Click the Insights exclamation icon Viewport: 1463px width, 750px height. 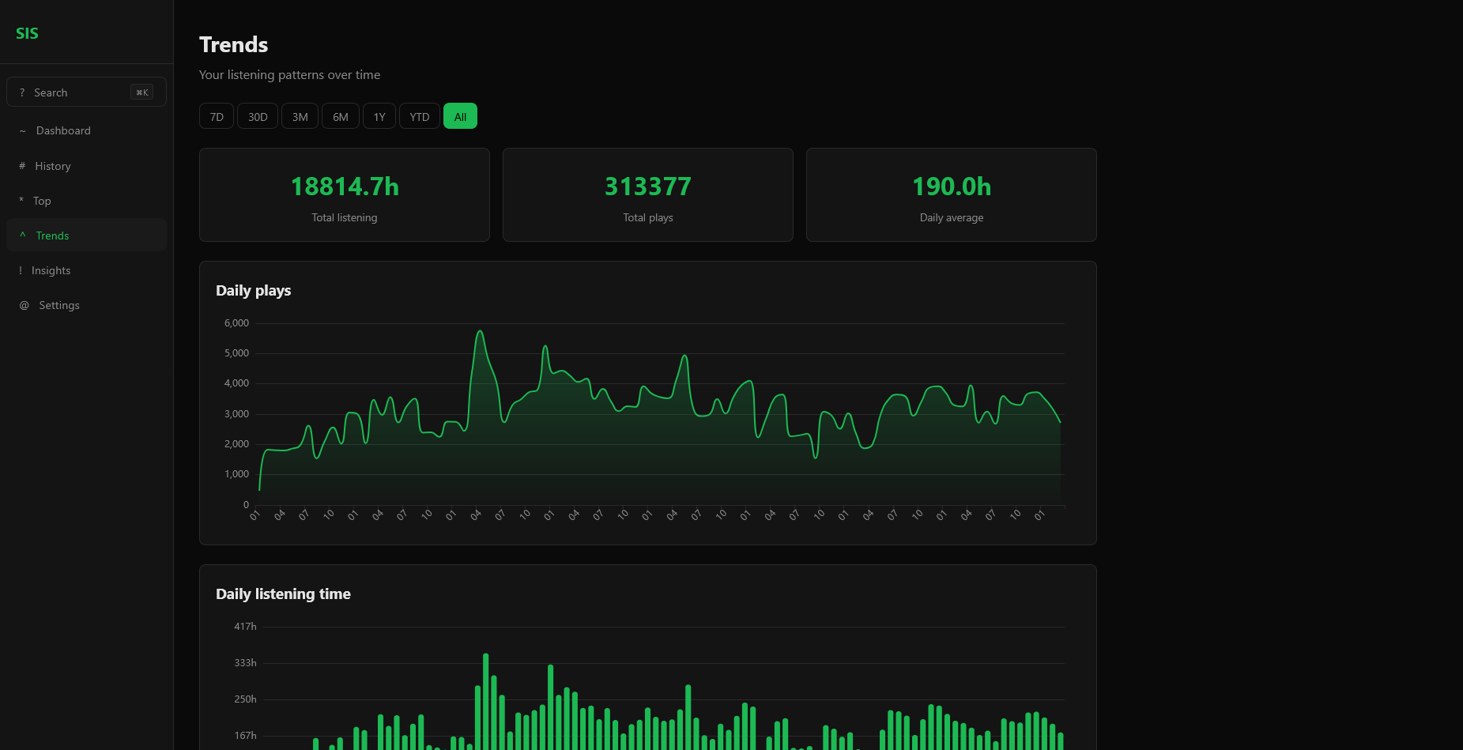[21, 270]
